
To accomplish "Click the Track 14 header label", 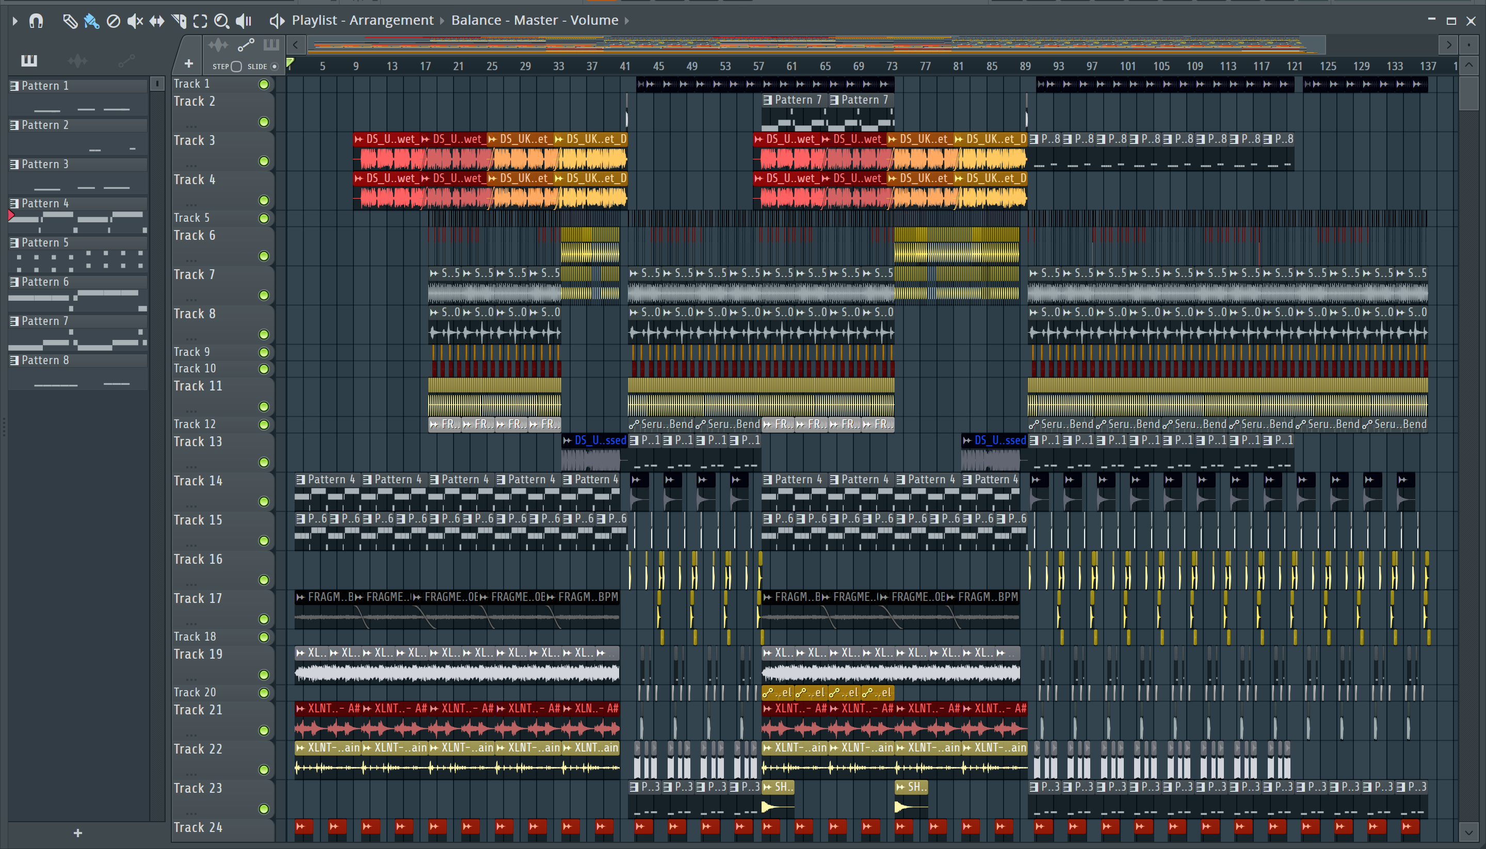I will (198, 481).
